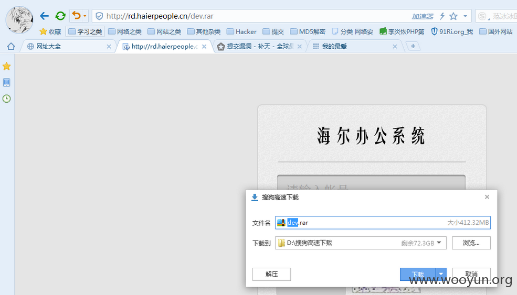The image size is (517, 295).
Task: Bookmark page with the star icon
Action: click(453, 16)
